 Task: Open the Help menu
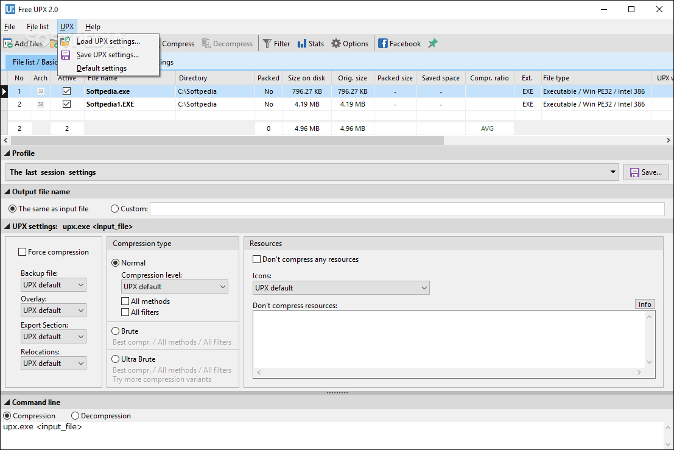click(93, 27)
